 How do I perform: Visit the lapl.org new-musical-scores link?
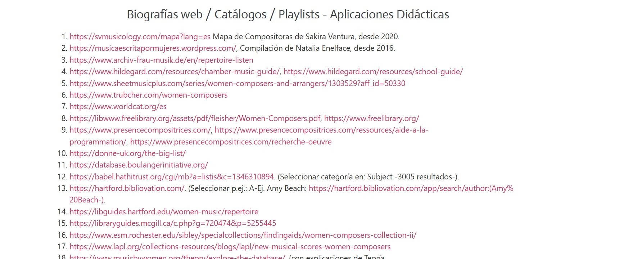tap(230, 247)
